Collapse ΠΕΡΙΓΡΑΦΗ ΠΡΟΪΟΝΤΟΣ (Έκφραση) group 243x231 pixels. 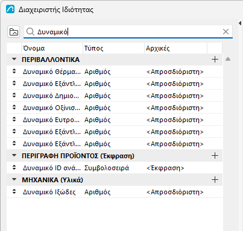[x=14, y=156]
